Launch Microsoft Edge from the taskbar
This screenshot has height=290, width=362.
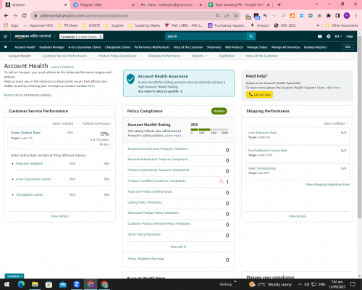tap(21, 284)
